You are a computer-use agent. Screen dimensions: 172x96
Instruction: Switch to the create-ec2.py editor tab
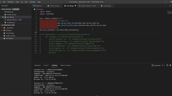click(54, 6)
